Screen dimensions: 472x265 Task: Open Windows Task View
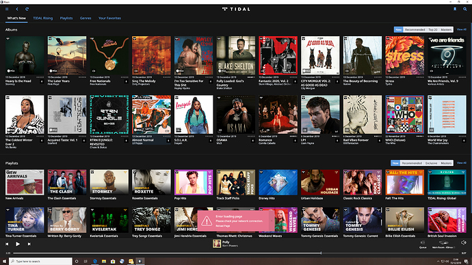click(x=86, y=262)
